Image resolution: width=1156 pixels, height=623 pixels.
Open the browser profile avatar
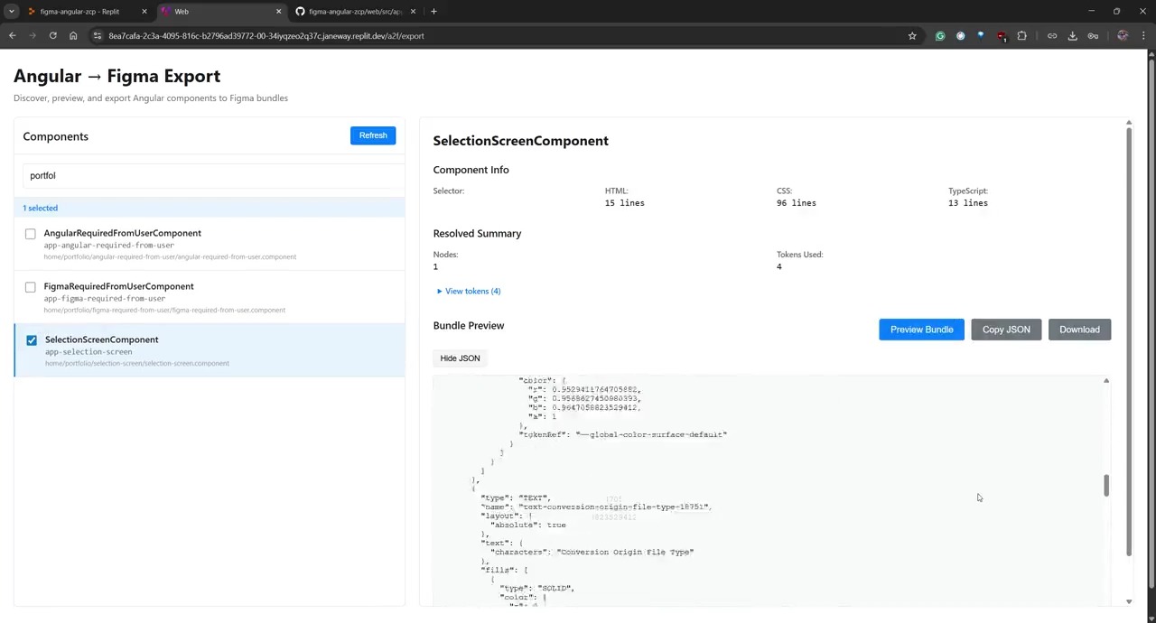(1123, 36)
